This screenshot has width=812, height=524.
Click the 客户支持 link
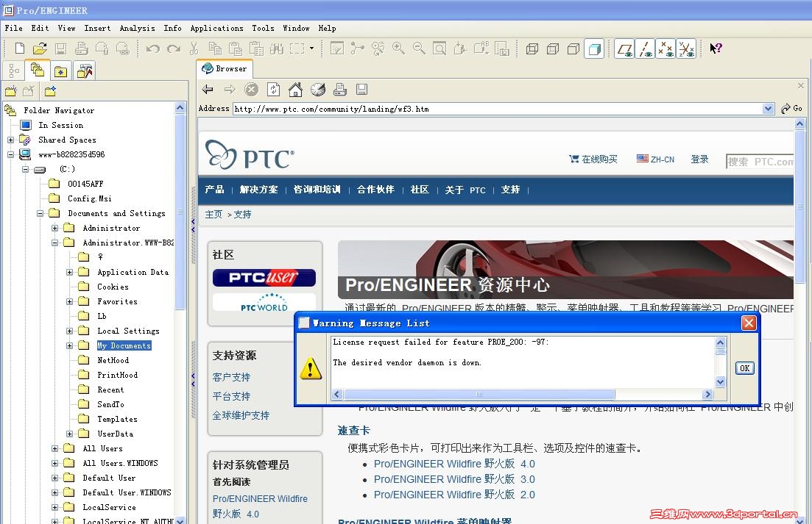231,377
